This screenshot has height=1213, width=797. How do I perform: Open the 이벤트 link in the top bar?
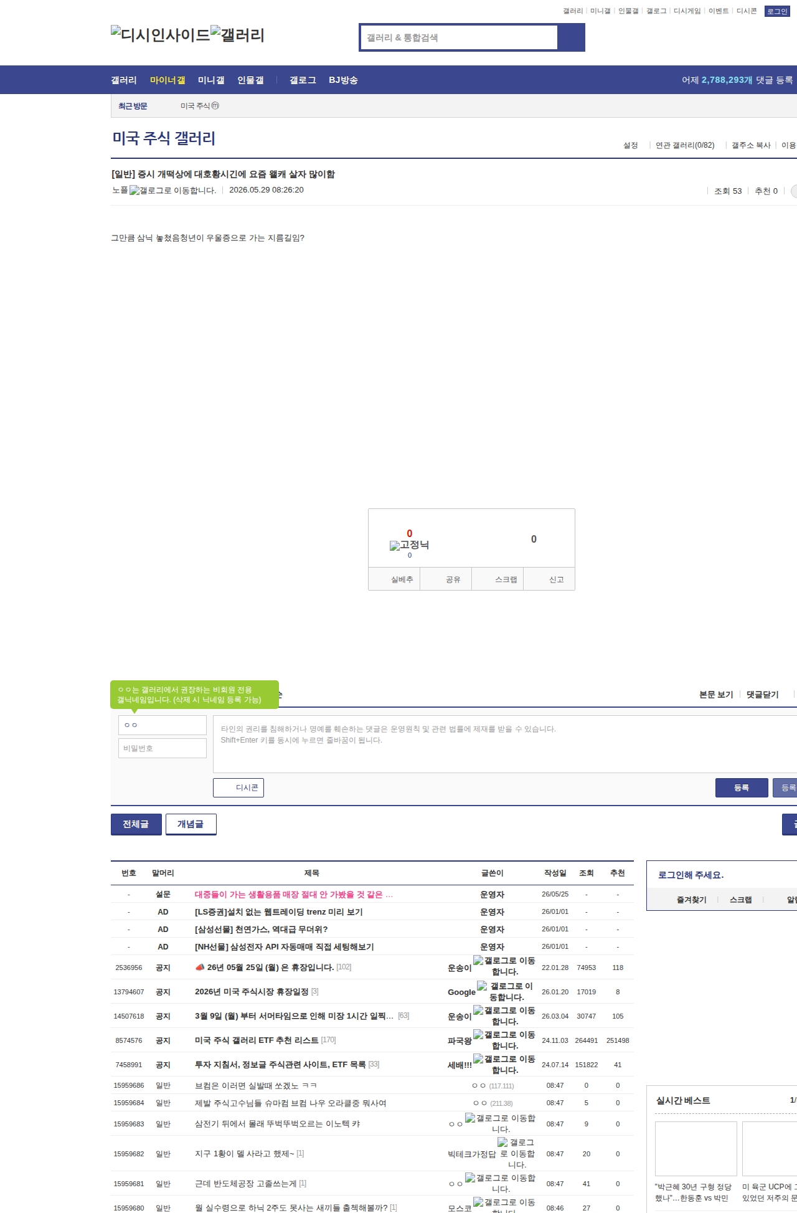[719, 11]
